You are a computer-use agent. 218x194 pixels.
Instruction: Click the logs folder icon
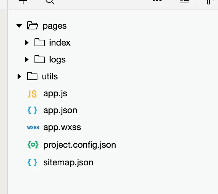(x=40, y=59)
